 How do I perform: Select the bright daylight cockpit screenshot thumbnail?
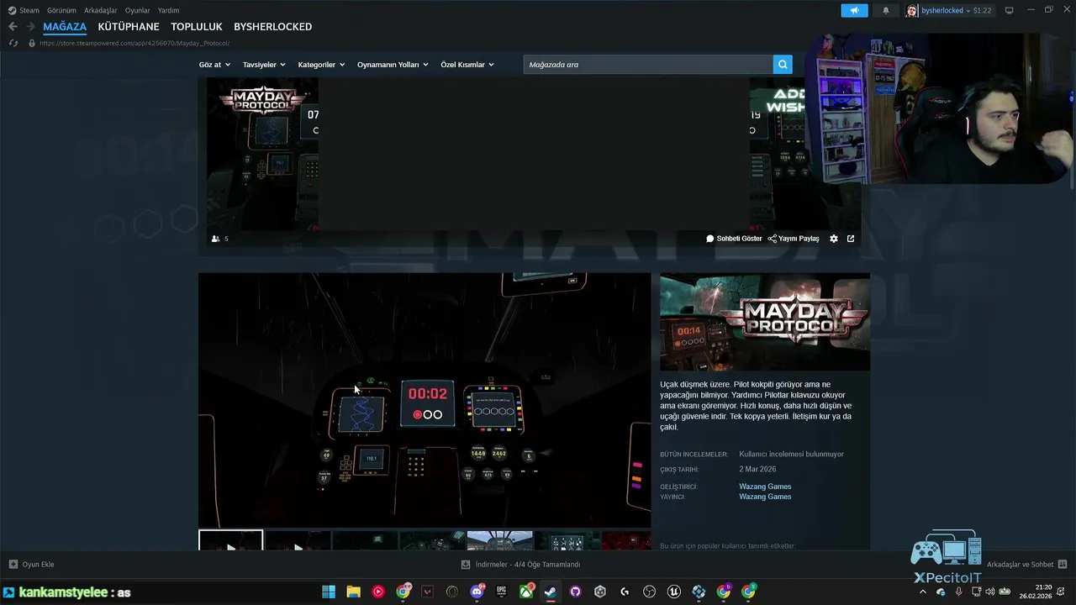click(499, 539)
